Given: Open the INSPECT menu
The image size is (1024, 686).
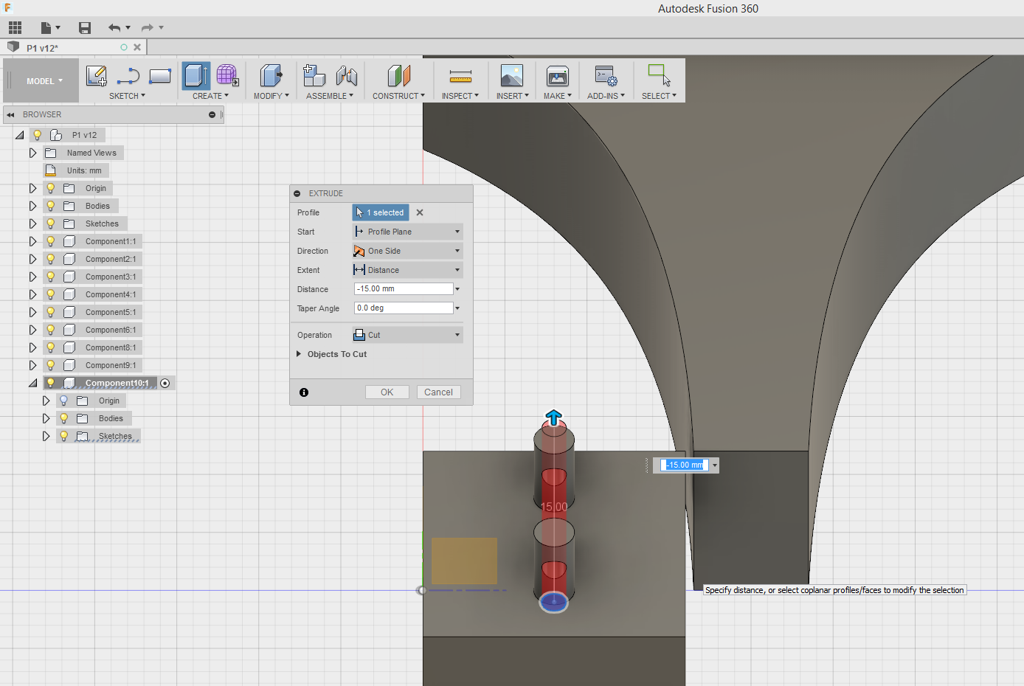Looking at the screenshot, I should point(460,96).
